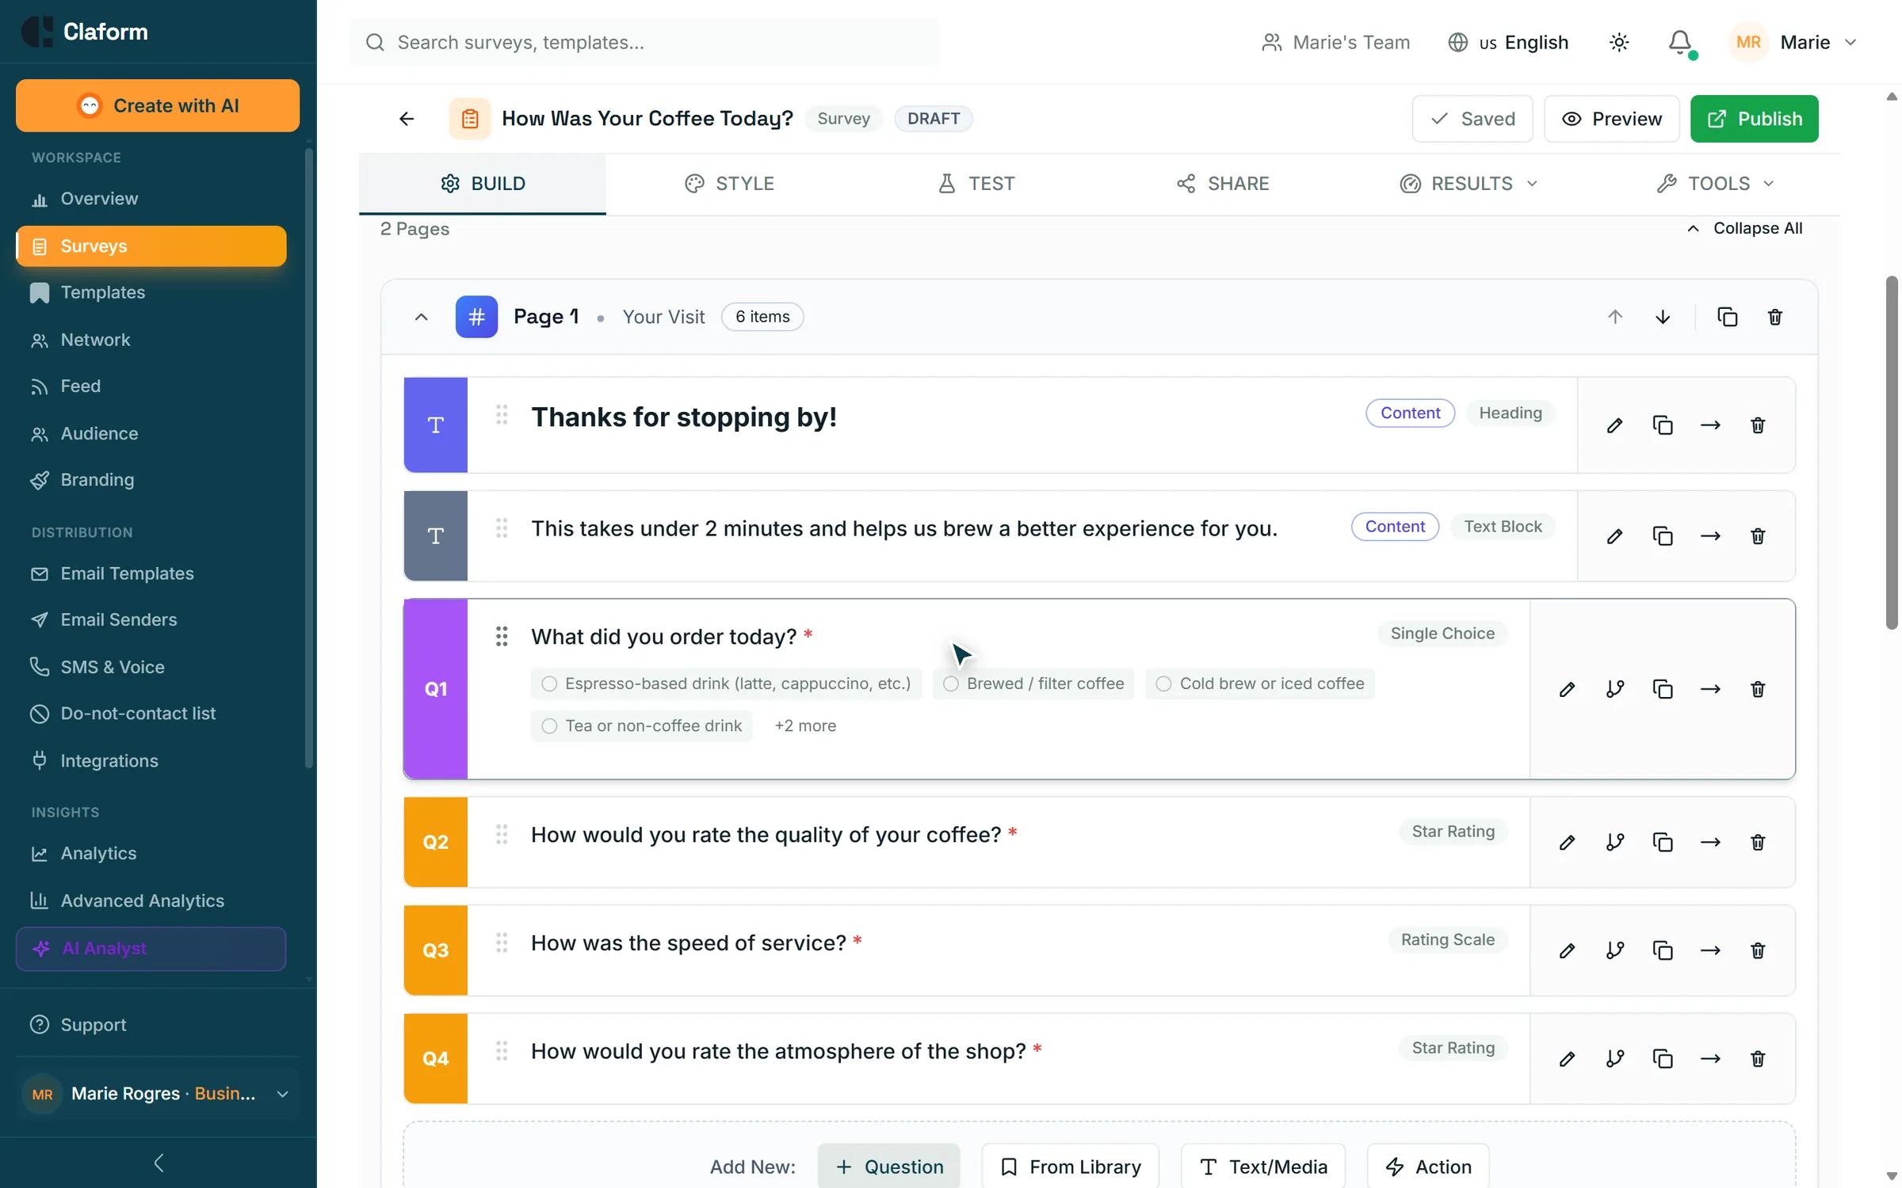Move Page 1 down with arrow icon
1902x1188 pixels.
(1663, 317)
